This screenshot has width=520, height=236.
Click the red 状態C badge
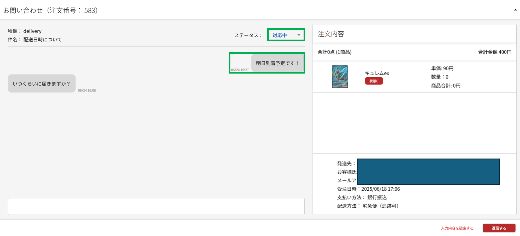coord(374,81)
